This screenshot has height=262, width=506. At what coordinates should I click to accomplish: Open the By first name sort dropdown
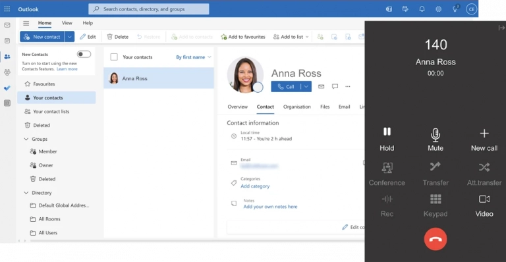click(194, 57)
